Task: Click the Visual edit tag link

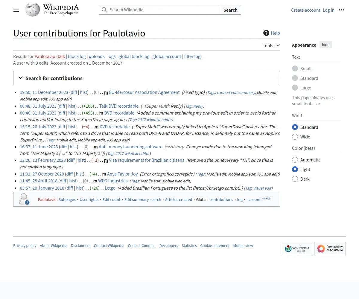Action: click(x=262, y=188)
